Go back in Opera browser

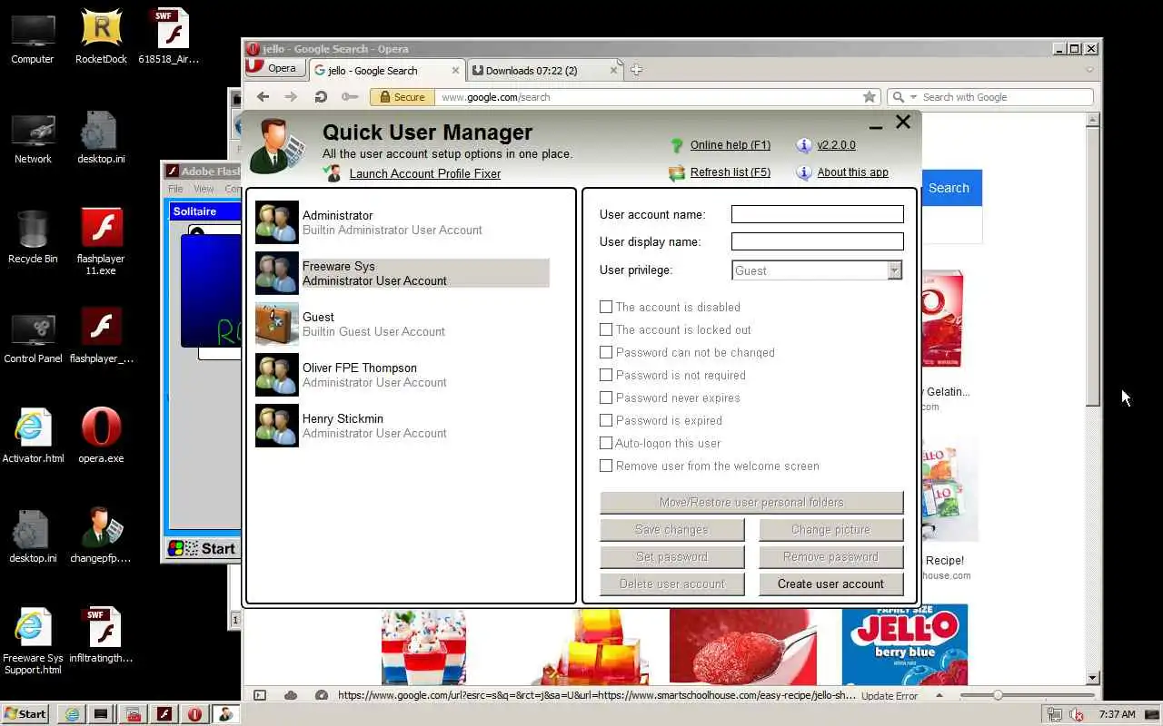coord(263,97)
